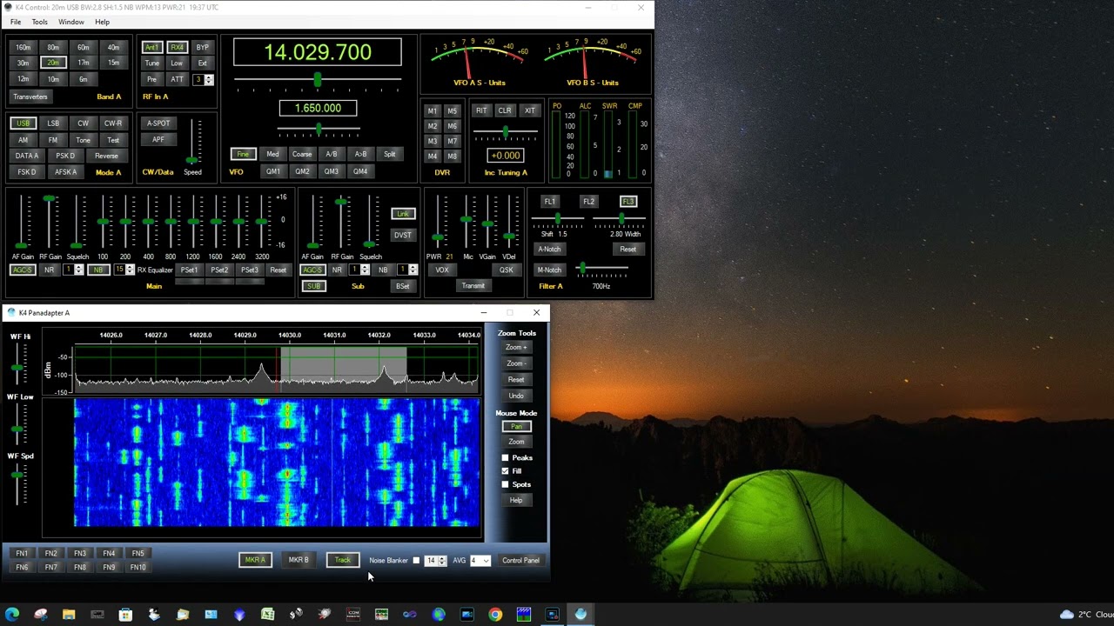Select Fine tuning step
This screenshot has width=1114, height=626.
[x=243, y=154]
